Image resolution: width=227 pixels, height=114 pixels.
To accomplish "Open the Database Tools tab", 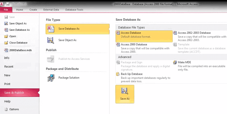I will (74, 10).
